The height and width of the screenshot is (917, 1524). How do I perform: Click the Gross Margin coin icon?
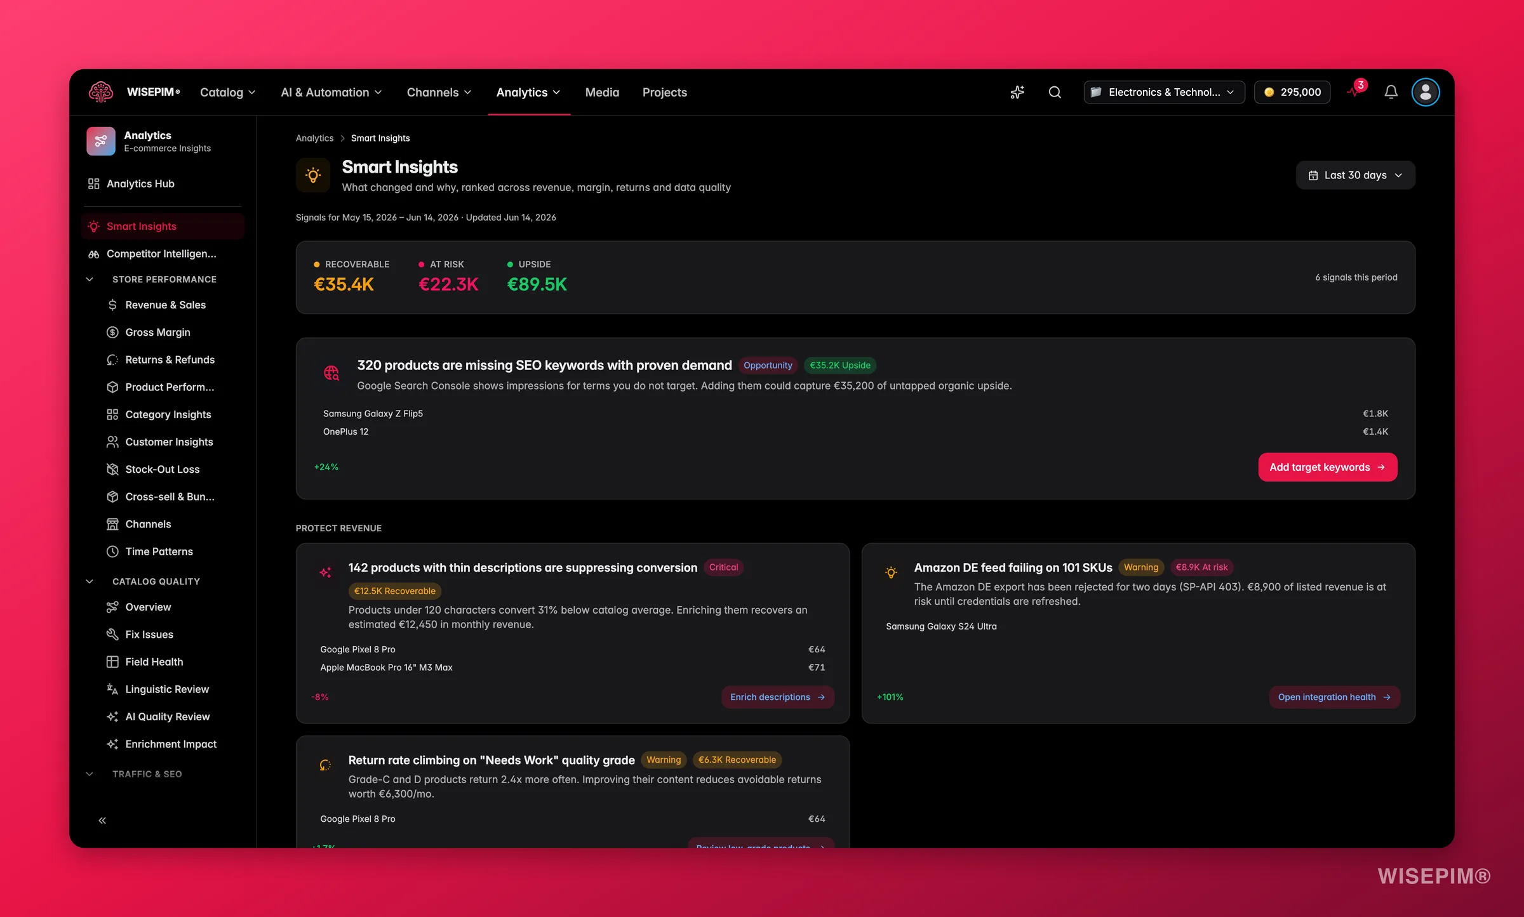112,333
